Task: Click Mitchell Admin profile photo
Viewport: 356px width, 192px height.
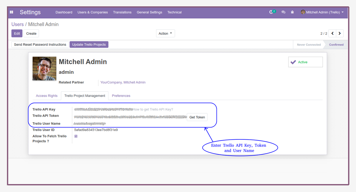Action: click(44, 69)
